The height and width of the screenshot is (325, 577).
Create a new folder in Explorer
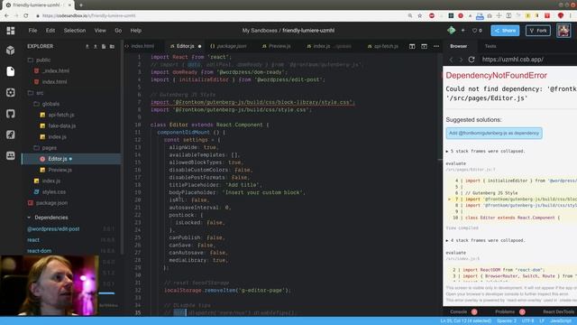(112, 46)
